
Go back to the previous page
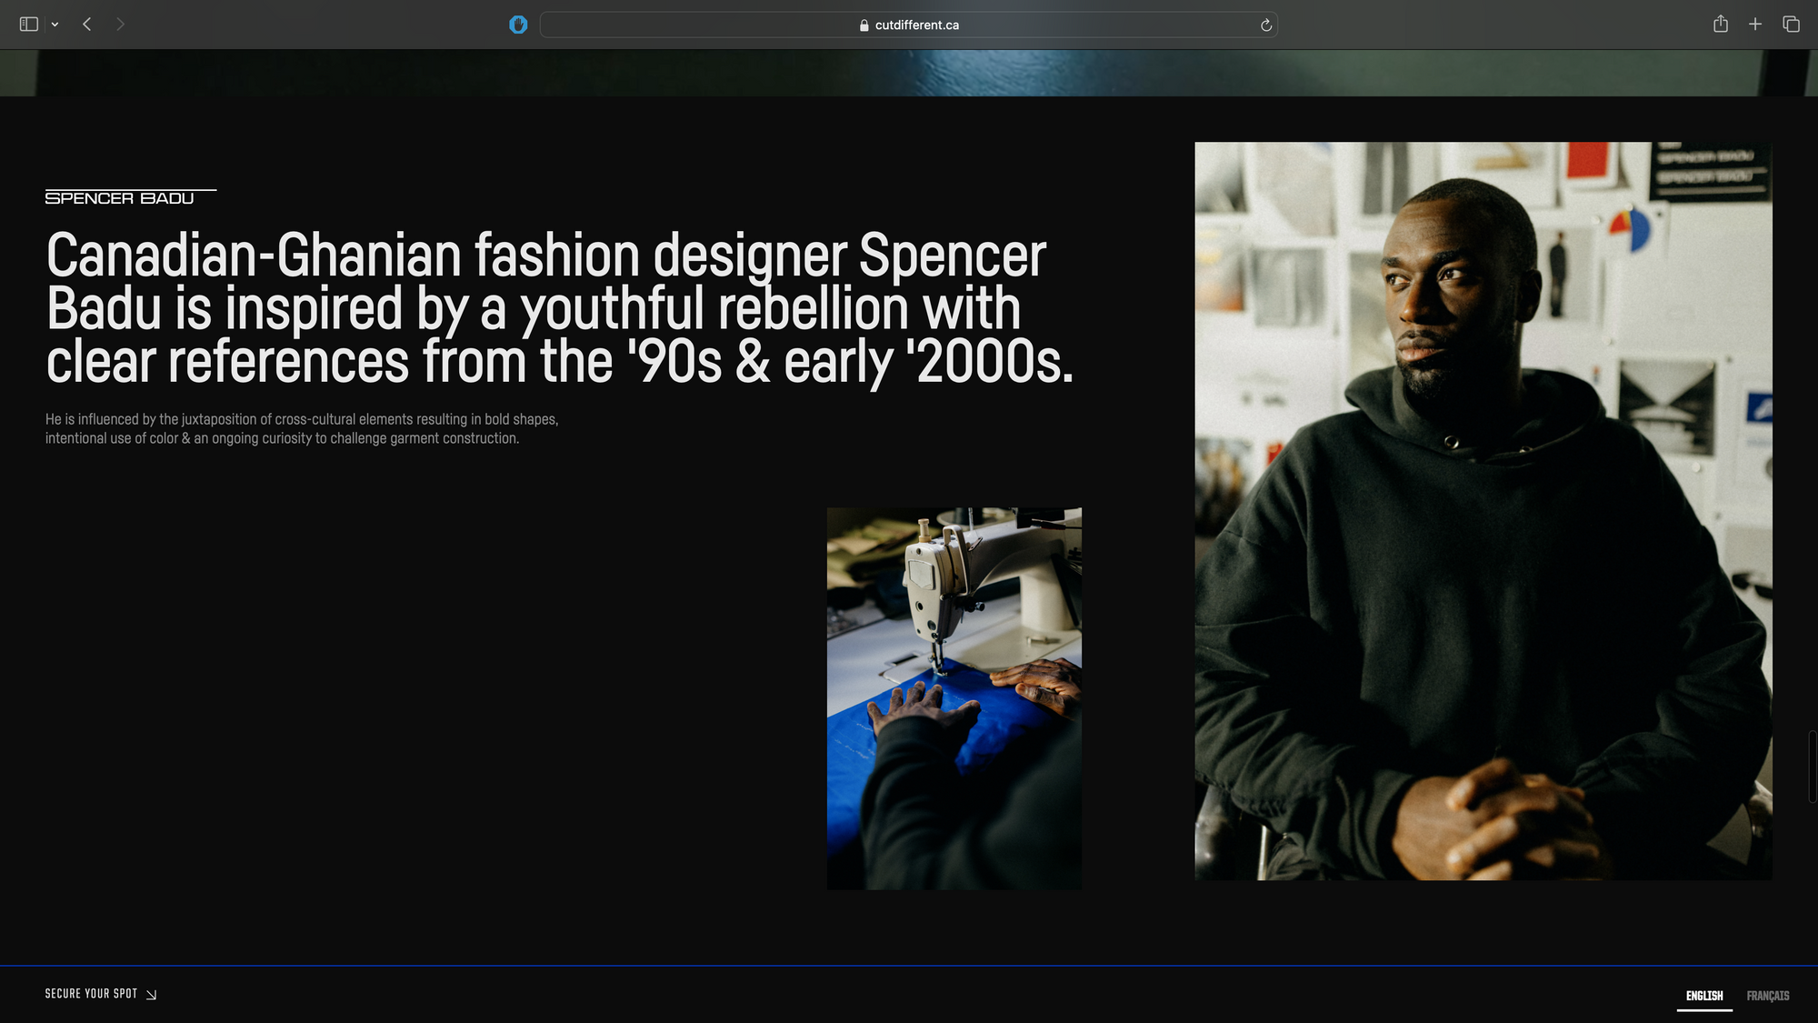(x=87, y=25)
